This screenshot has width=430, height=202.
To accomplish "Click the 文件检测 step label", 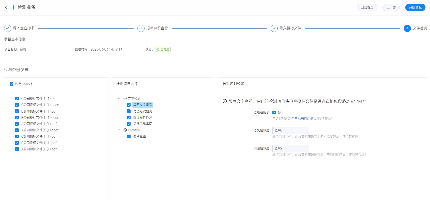I will [420, 28].
